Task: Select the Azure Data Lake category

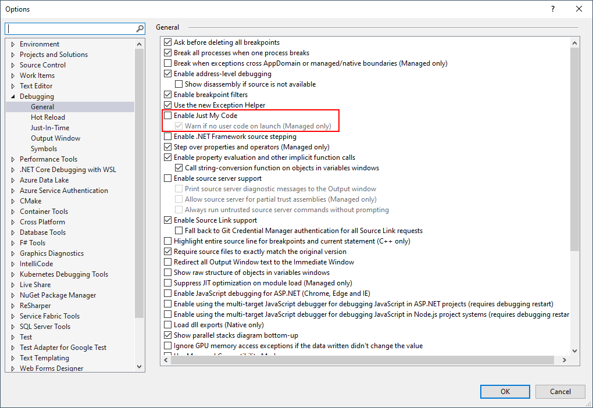Action: pyautogui.click(x=44, y=180)
